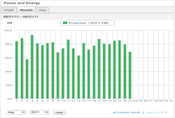The height and width of the screenshot is (118, 175).
Task: Click the x-axis label 24
Action: coord(135,101)
